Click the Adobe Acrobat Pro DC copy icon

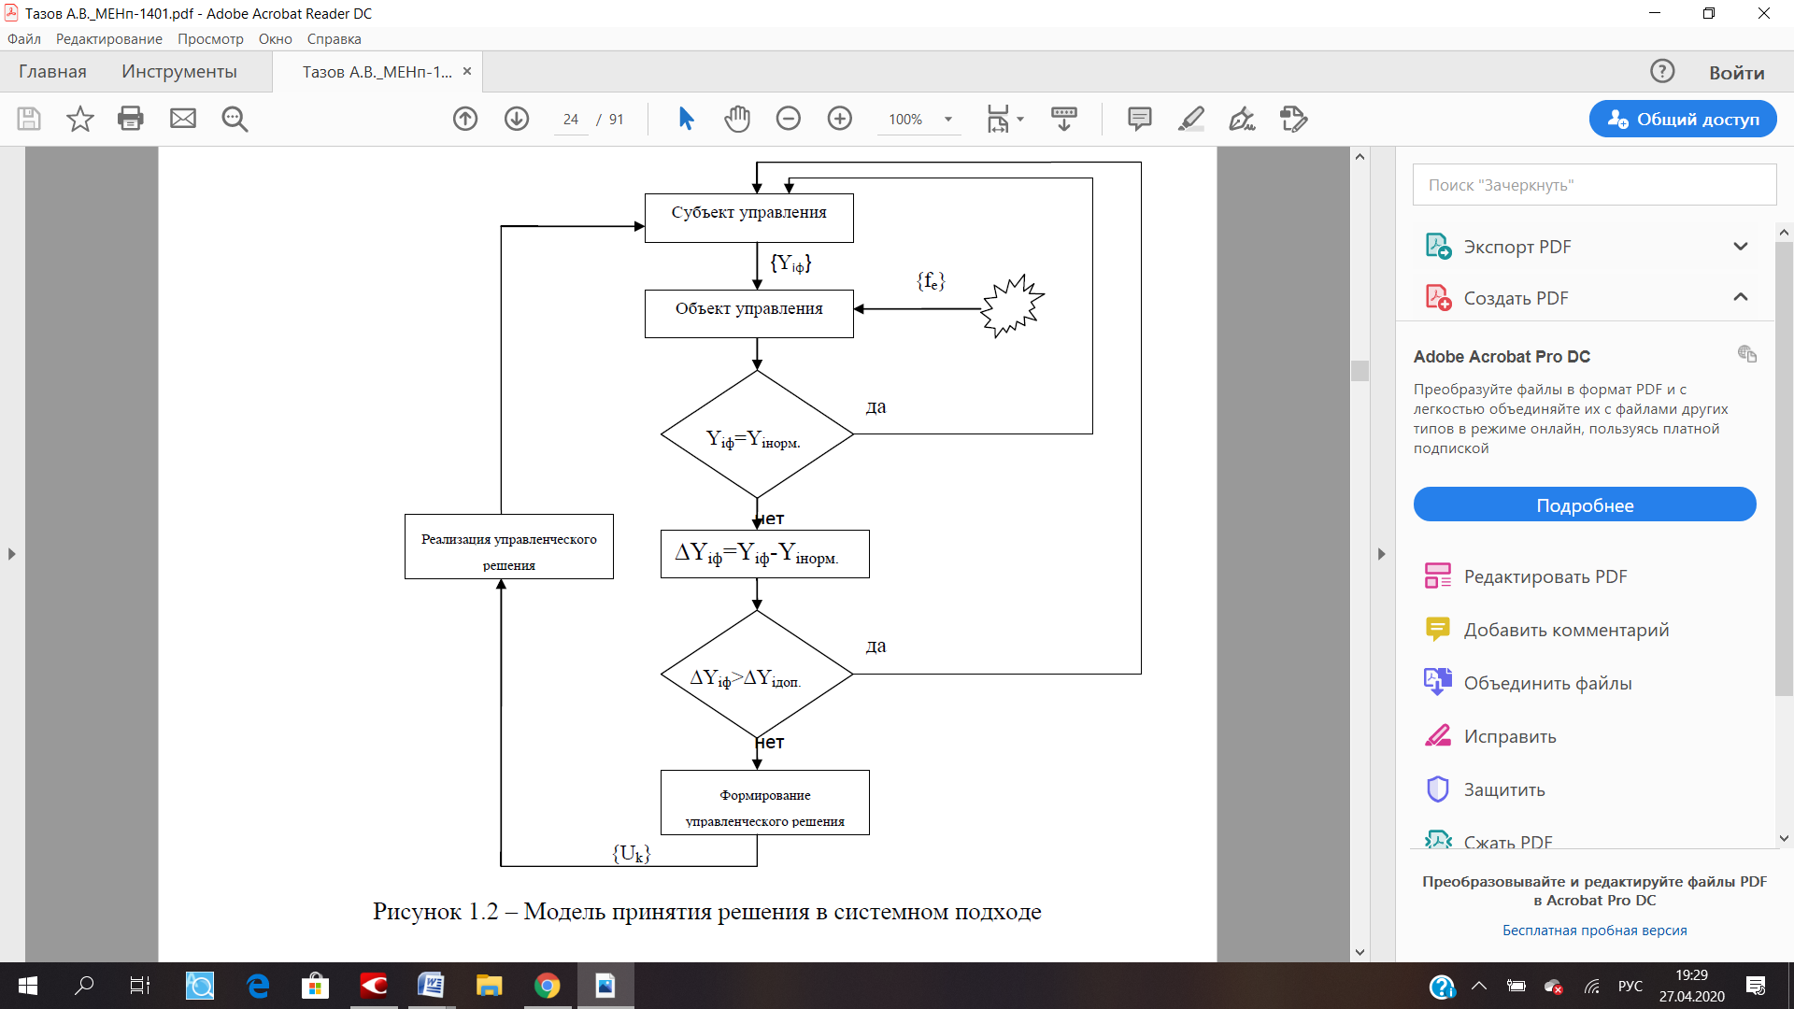[x=1747, y=353]
